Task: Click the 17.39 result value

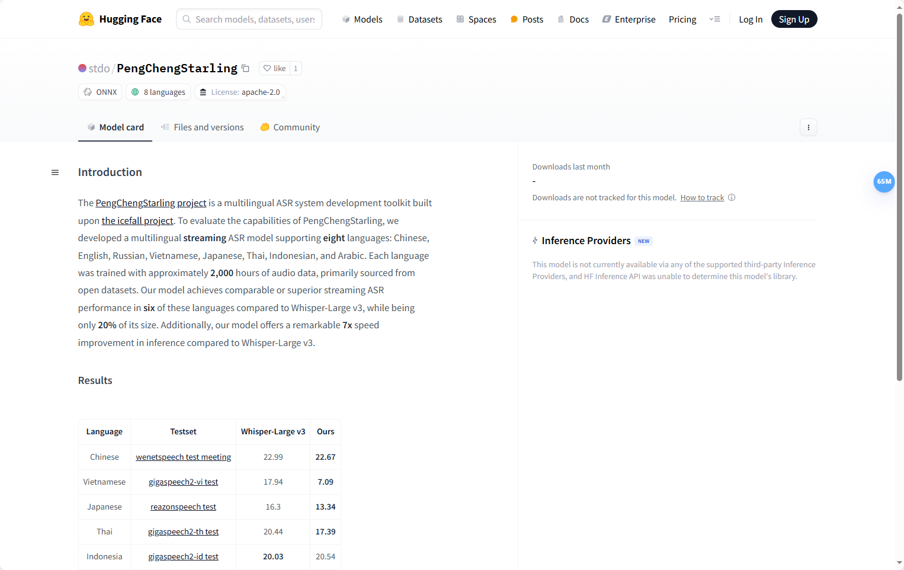Action: point(325,531)
